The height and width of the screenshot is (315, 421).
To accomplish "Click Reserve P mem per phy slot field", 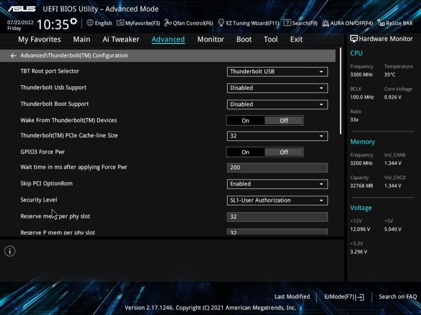I will pyautogui.click(x=277, y=232).
